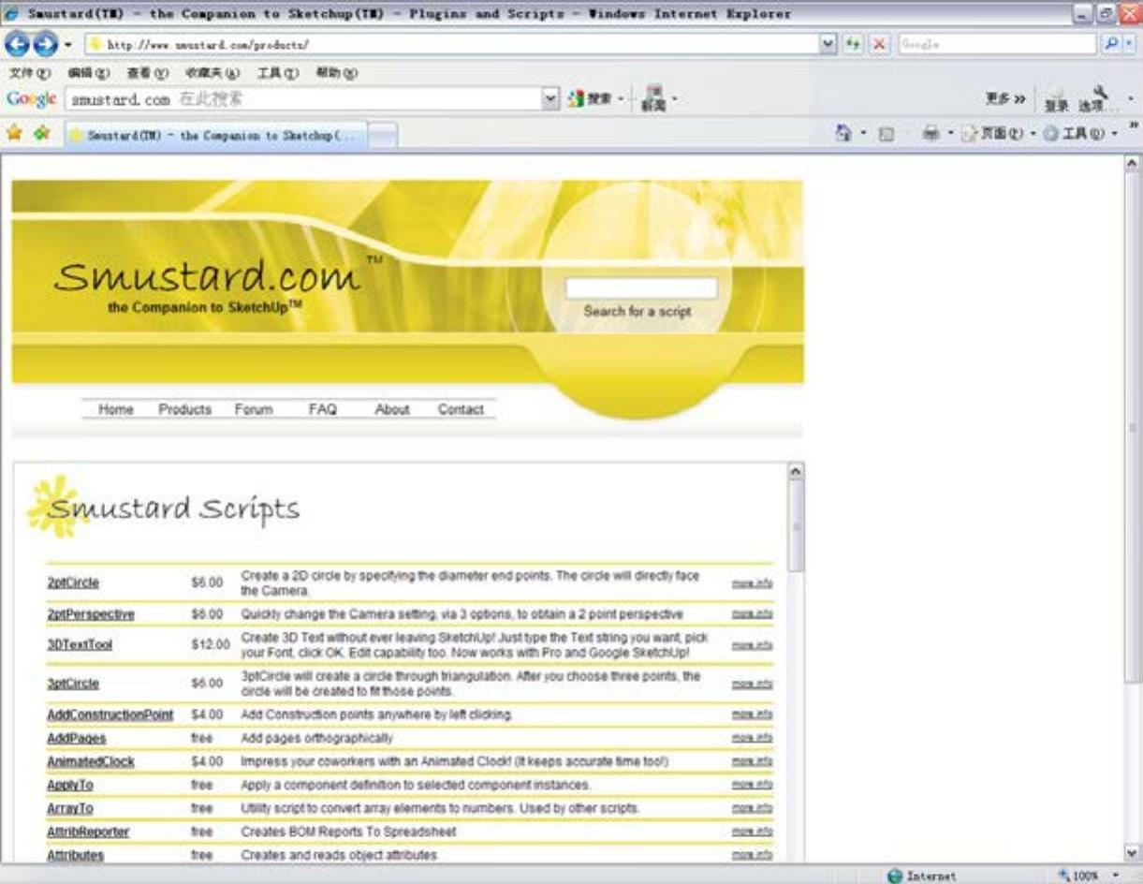The image size is (1143, 884).
Task: Click the Feeds icon in the command bar
Action: tap(886, 135)
